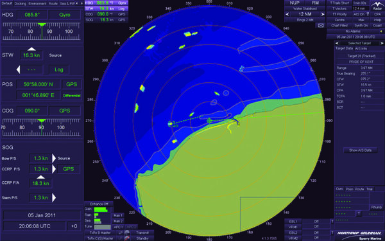Click time offset +0 field
The width and height of the screenshot is (385, 241).
74,226
